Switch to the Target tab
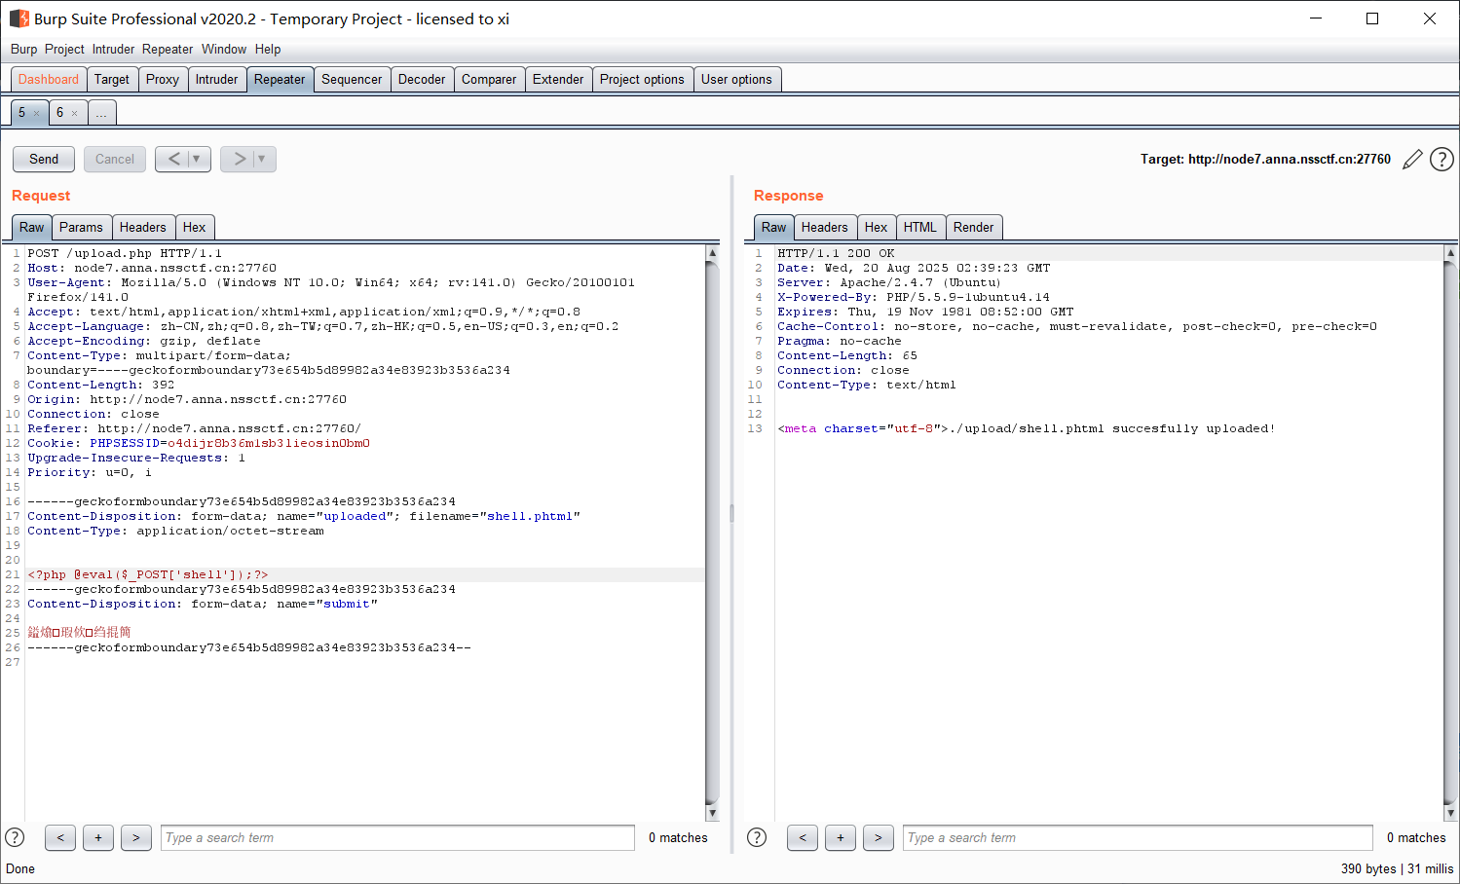This screenshot has width=1460, height=884. click(x=112, y=80)
